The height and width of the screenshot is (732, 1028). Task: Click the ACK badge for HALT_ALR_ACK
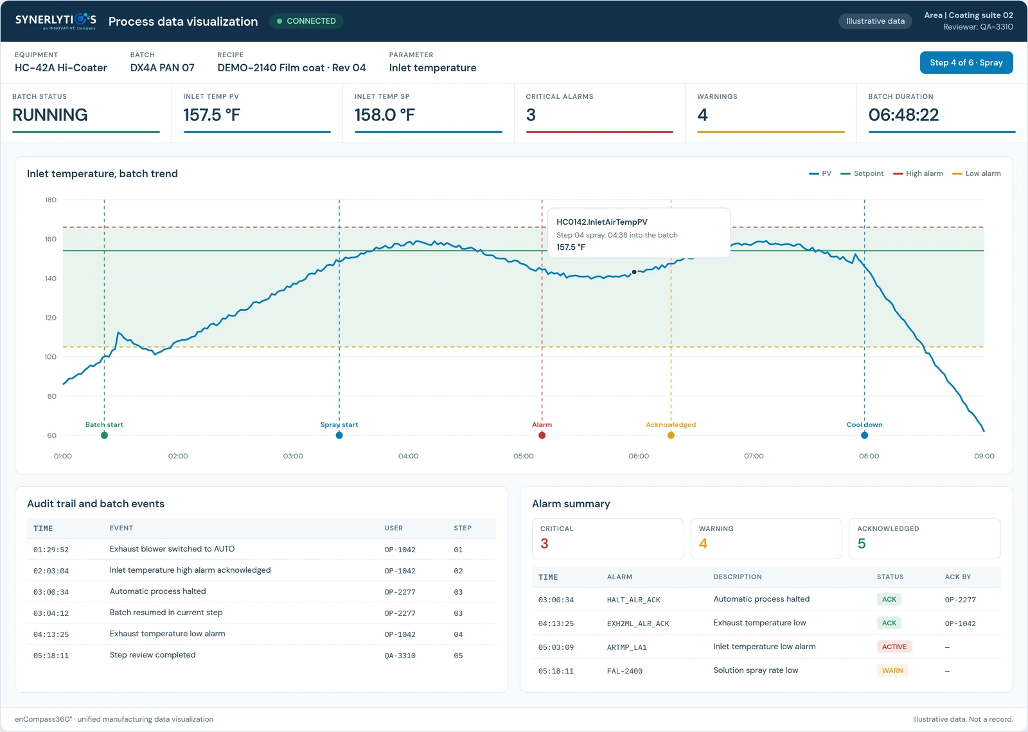point(889,599)
